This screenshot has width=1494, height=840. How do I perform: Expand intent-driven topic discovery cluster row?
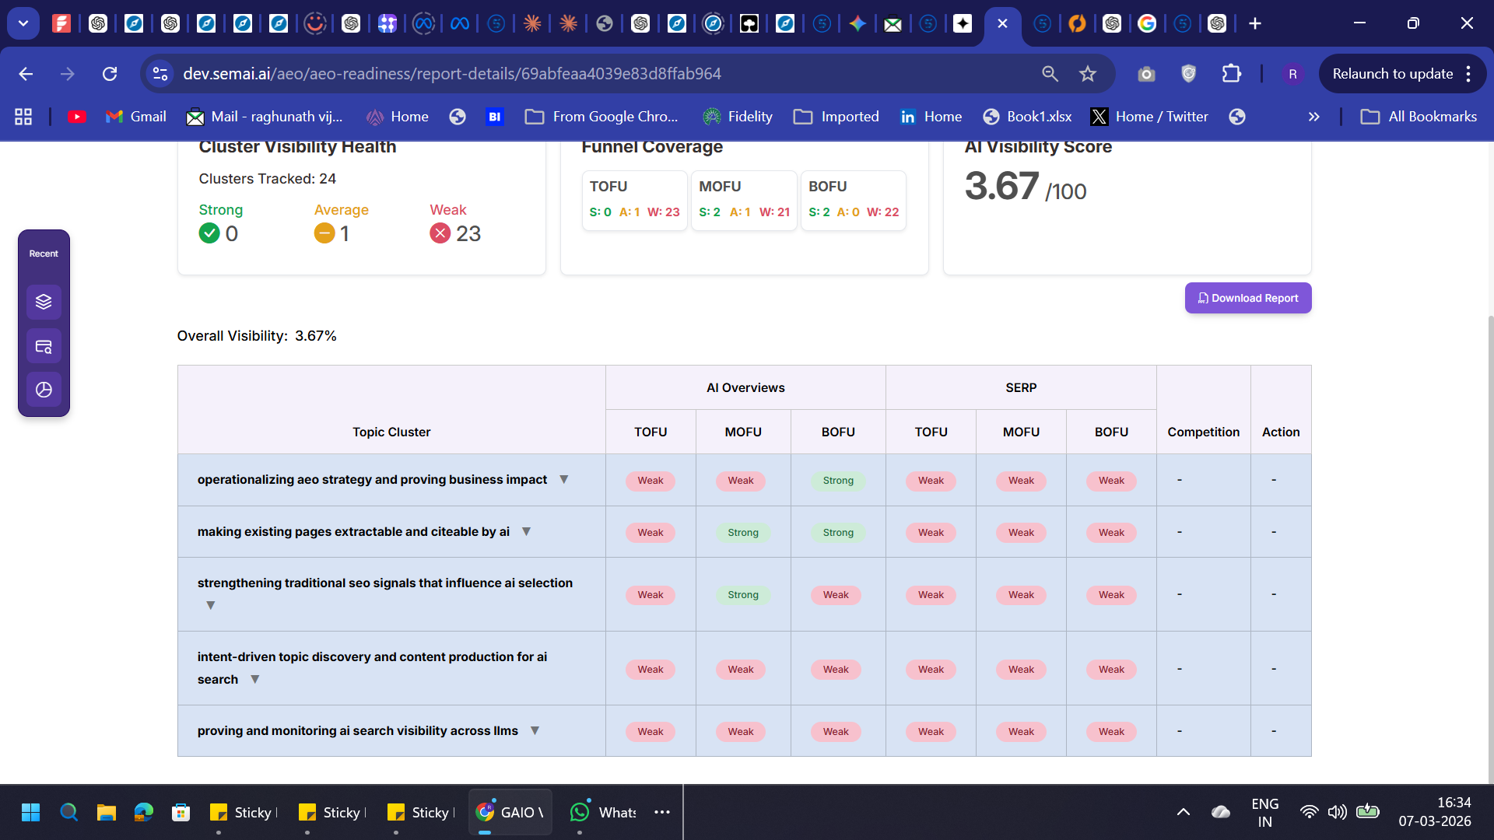pos(254,680)
